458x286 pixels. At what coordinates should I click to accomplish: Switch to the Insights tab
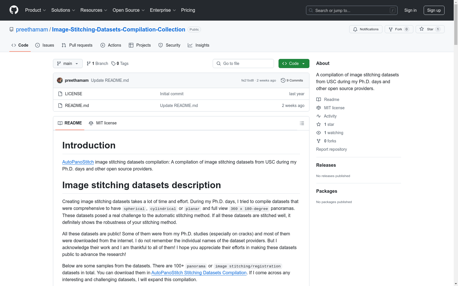pos(199,45)
